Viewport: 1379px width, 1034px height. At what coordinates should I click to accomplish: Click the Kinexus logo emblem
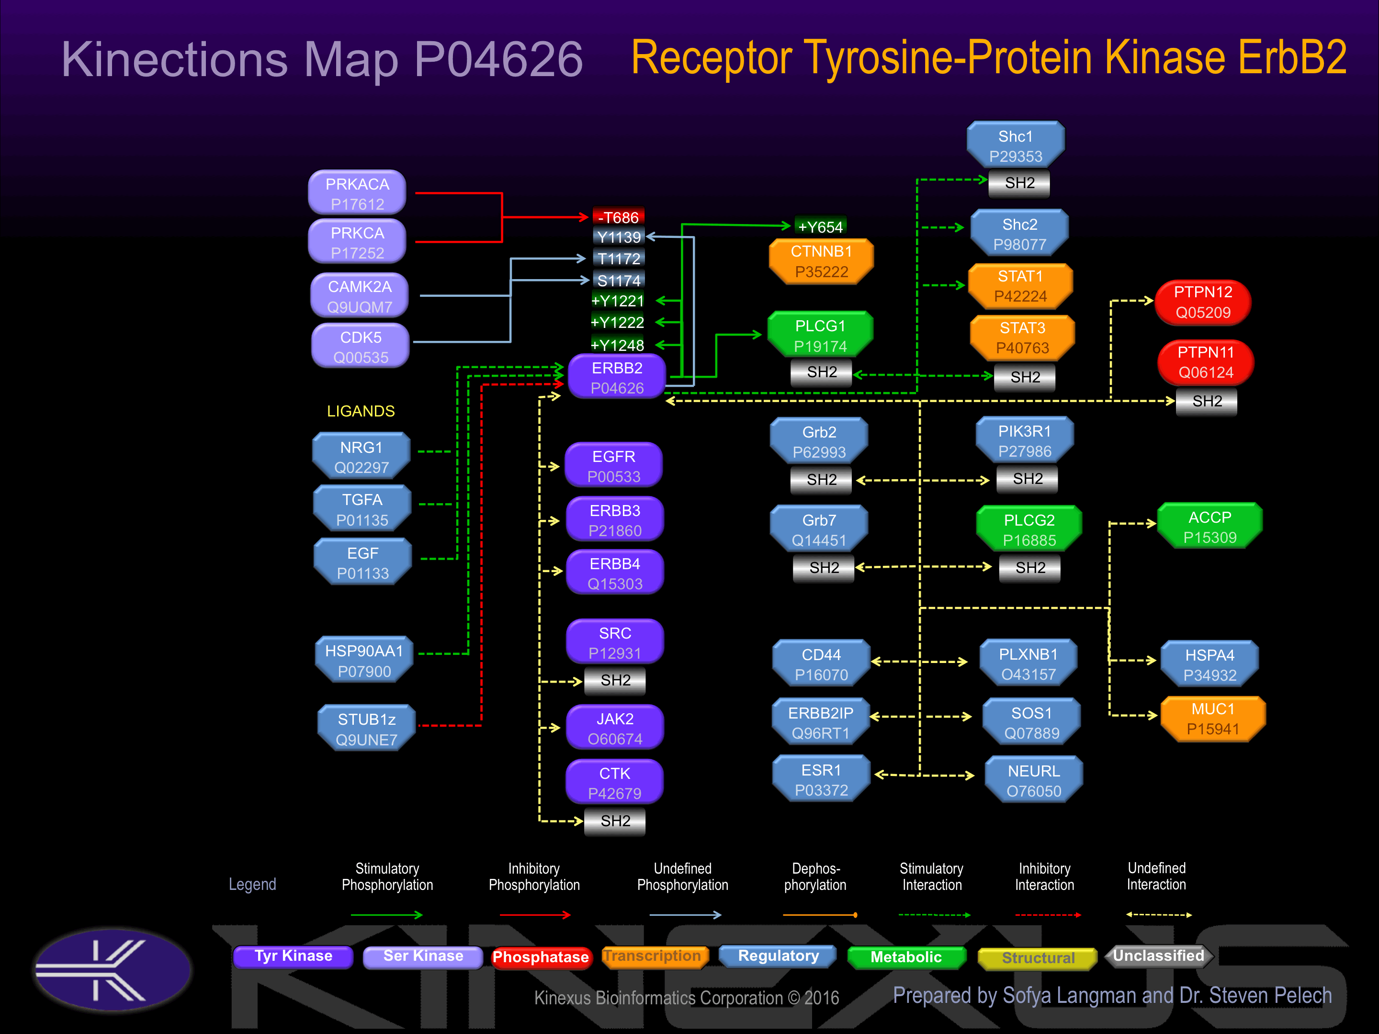113,970
